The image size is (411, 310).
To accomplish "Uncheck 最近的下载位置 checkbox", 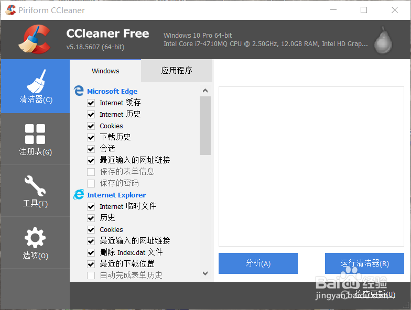I will 91,264.
